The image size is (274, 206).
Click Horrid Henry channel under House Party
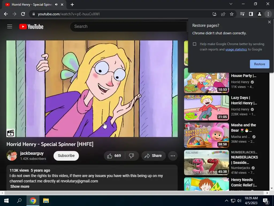point(240,82)
